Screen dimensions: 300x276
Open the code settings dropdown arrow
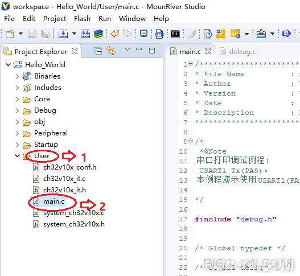click(x=247, y=34)
